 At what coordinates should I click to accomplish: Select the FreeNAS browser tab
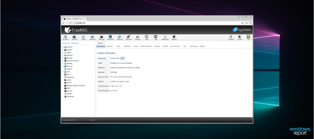(75, 19)
